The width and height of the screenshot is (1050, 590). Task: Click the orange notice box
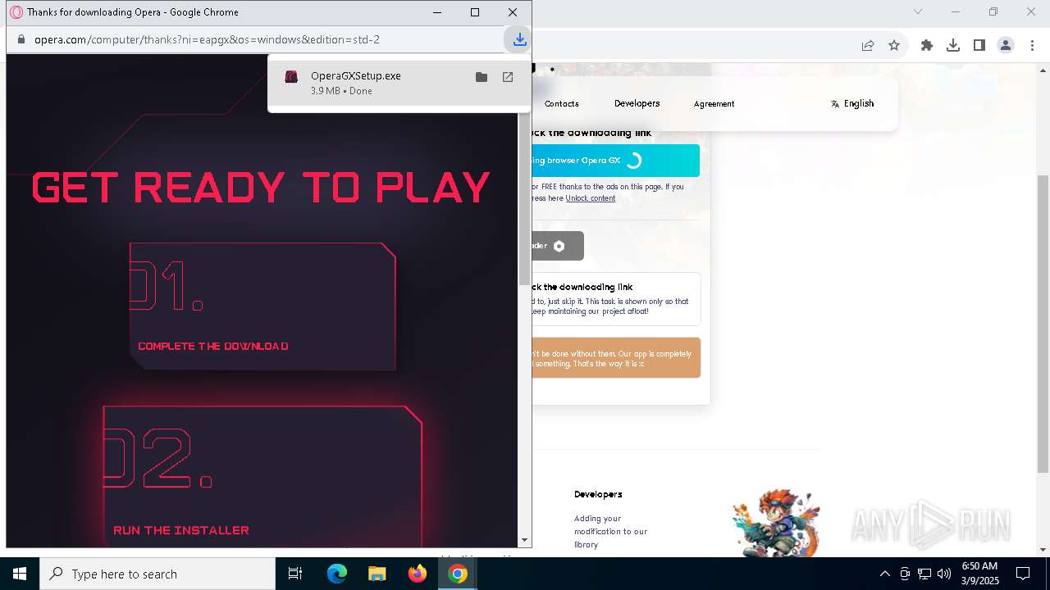point(616,358)
